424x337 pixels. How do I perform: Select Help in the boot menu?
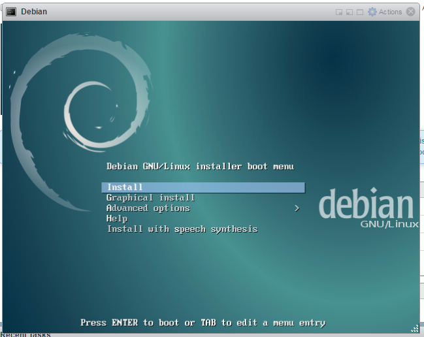[117, 219]
